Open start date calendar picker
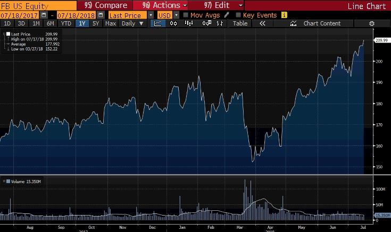This screenshot has height=232, width=391. pos(44,15)
